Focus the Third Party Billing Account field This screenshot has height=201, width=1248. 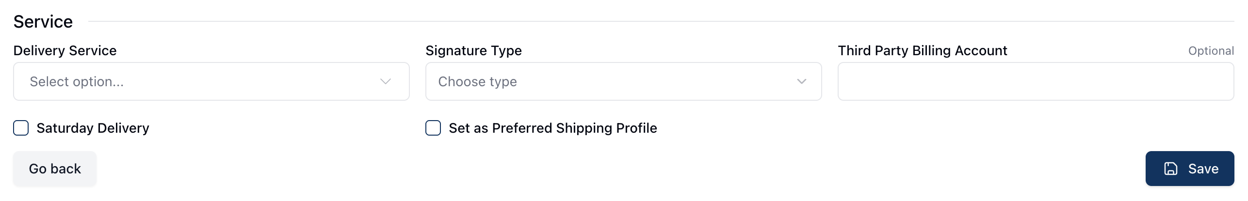(x=1036, y=81)
